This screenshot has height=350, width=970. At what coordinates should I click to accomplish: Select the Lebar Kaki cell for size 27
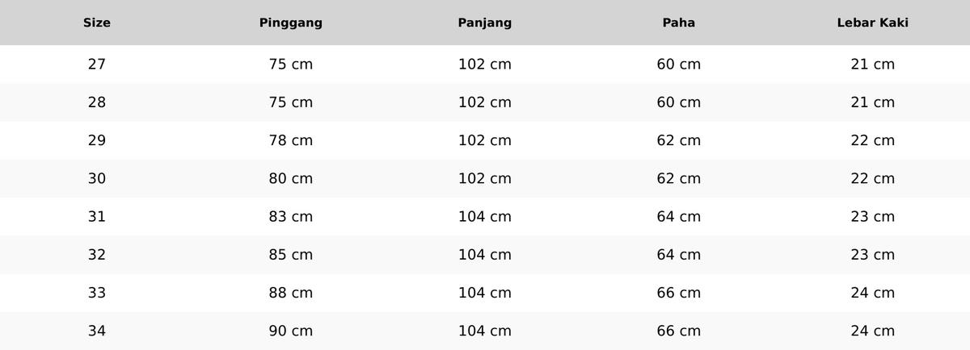tap(872, 65)
